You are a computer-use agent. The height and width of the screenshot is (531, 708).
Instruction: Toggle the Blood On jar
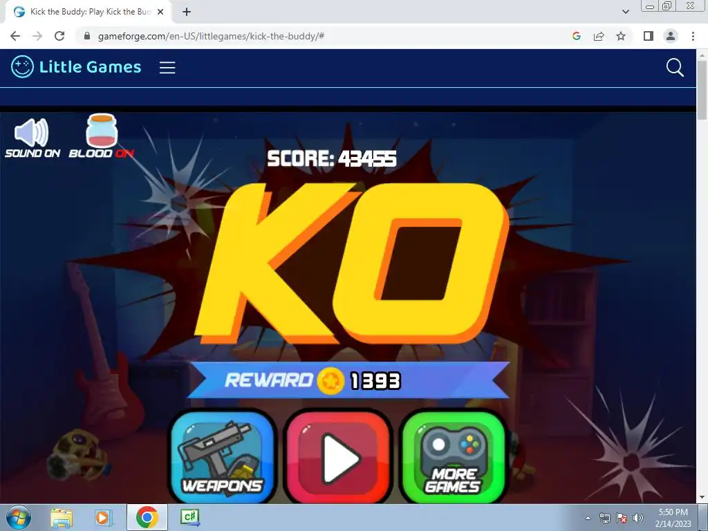(102, 136)
